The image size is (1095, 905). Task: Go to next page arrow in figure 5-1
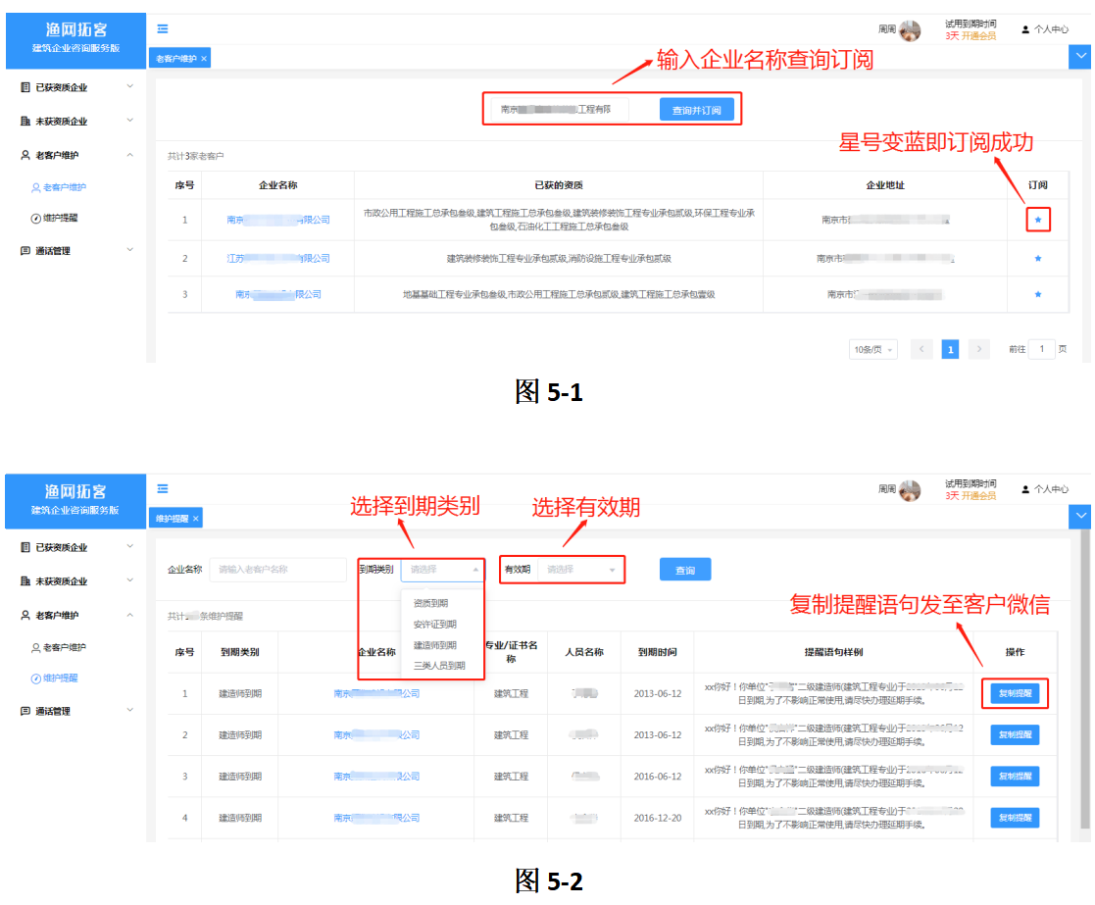pyautogui.click(x=979, y=349)
